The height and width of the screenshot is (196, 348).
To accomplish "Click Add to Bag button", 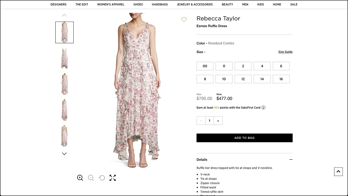I will pos(244,138).
